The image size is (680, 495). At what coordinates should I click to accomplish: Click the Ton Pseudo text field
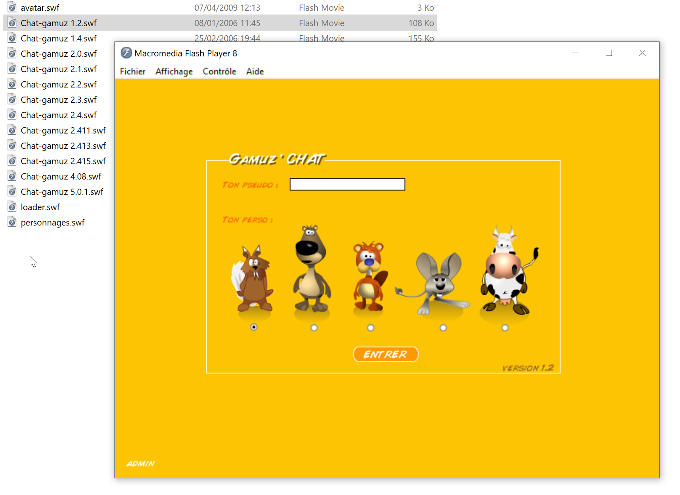click(347, 184)
